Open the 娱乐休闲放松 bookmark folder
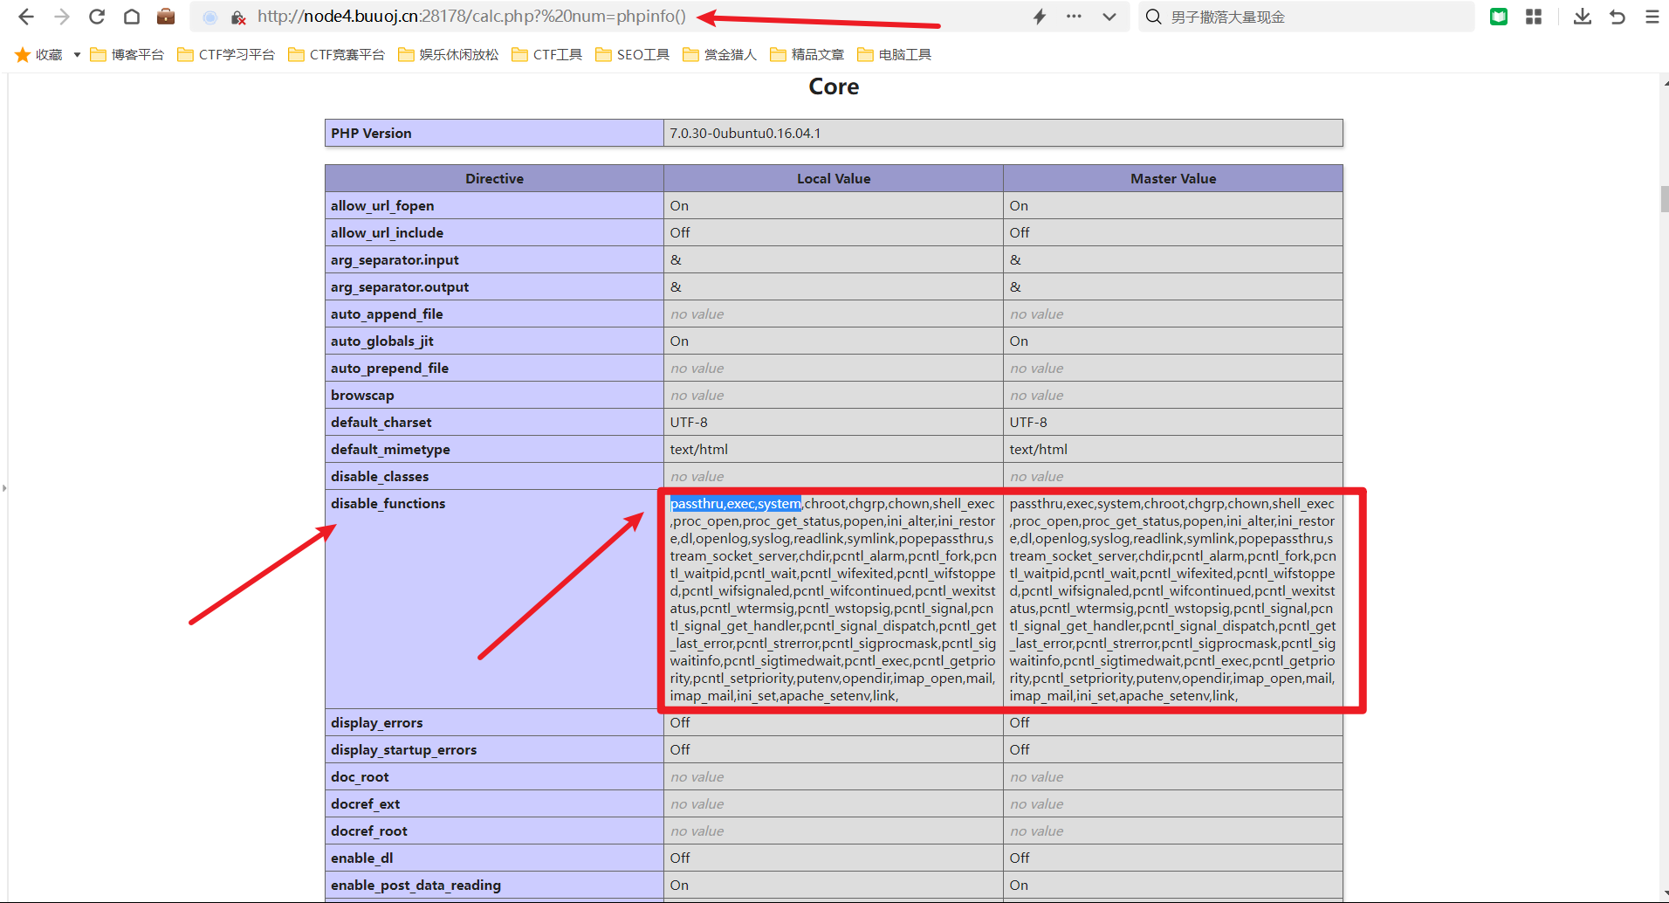 (448, 55)
